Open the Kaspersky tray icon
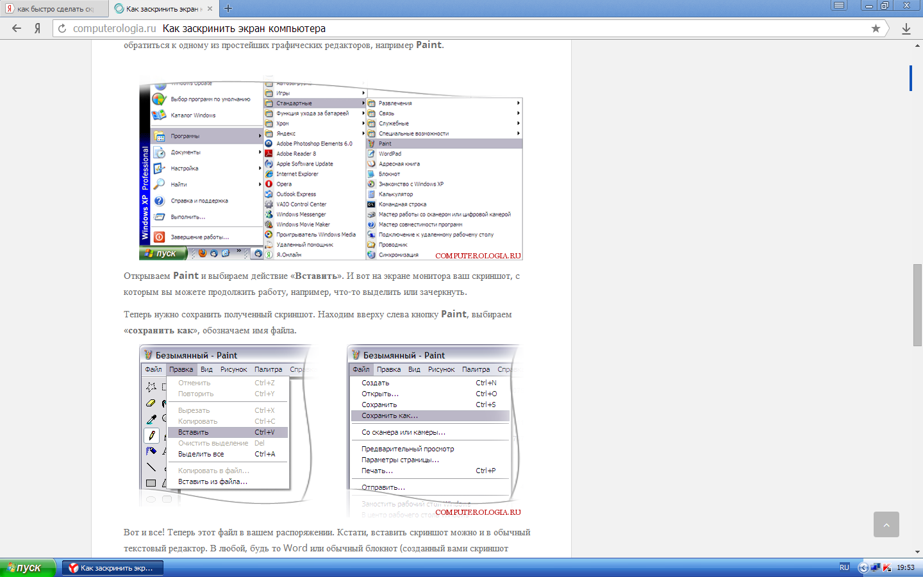 tap(887, 567)
